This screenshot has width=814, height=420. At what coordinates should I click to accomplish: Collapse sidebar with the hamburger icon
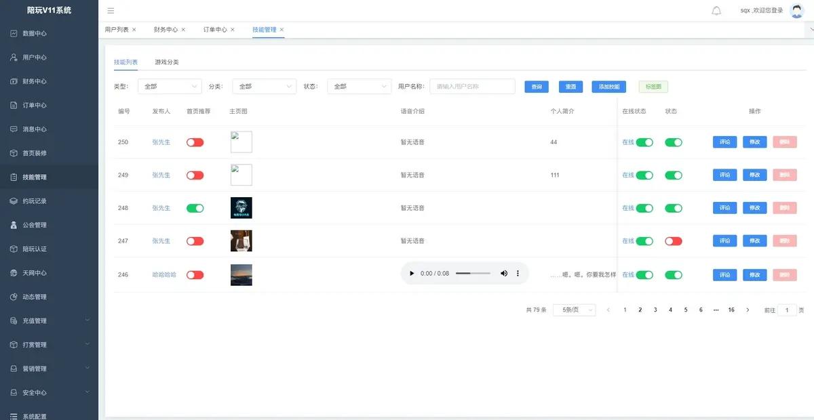pyautogui.click(x=111, y=10)
